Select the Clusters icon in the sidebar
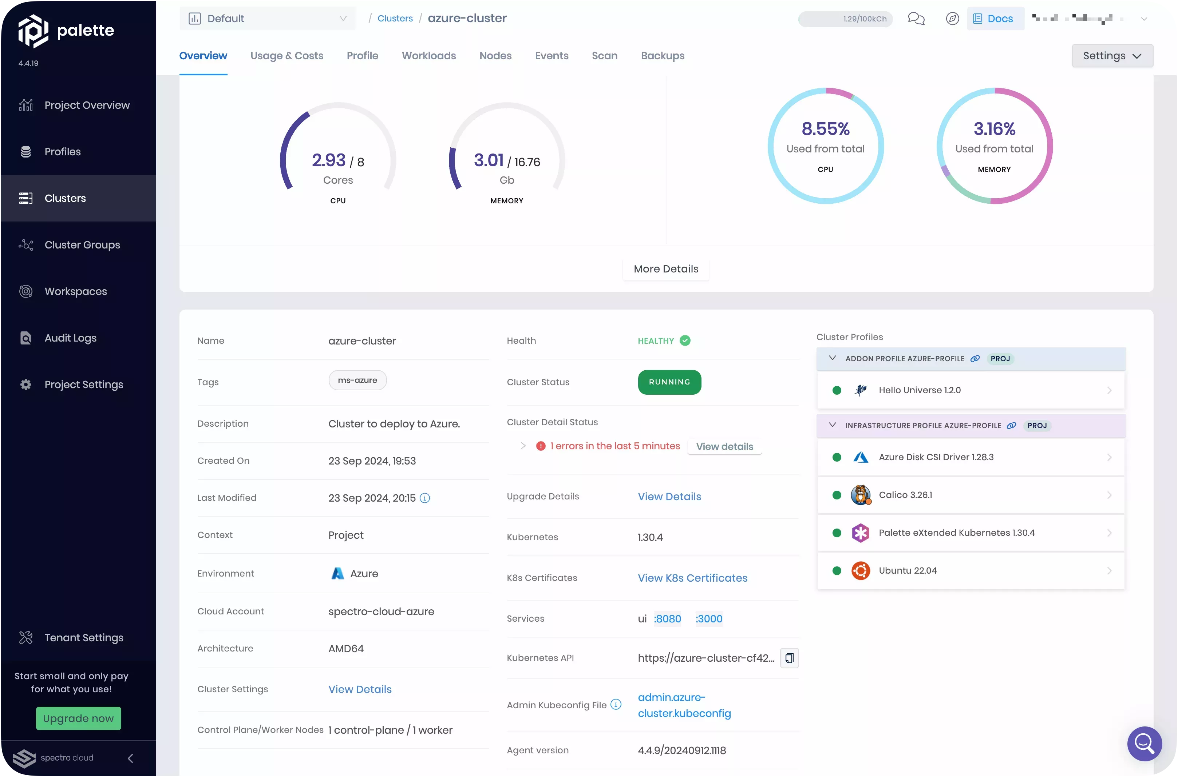The height and width of the screenshot is (777, 1178). (26, 198)
